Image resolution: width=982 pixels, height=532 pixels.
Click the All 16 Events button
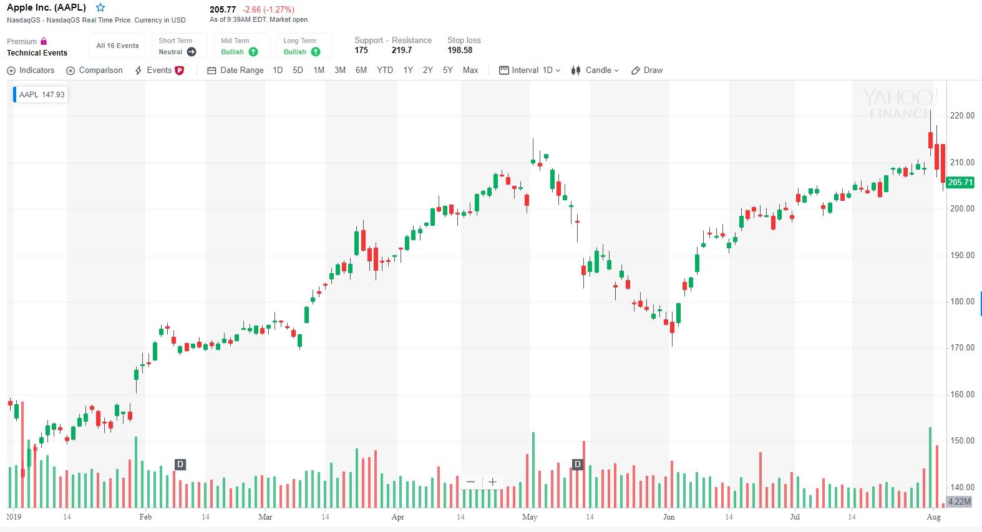pos(117,46)
